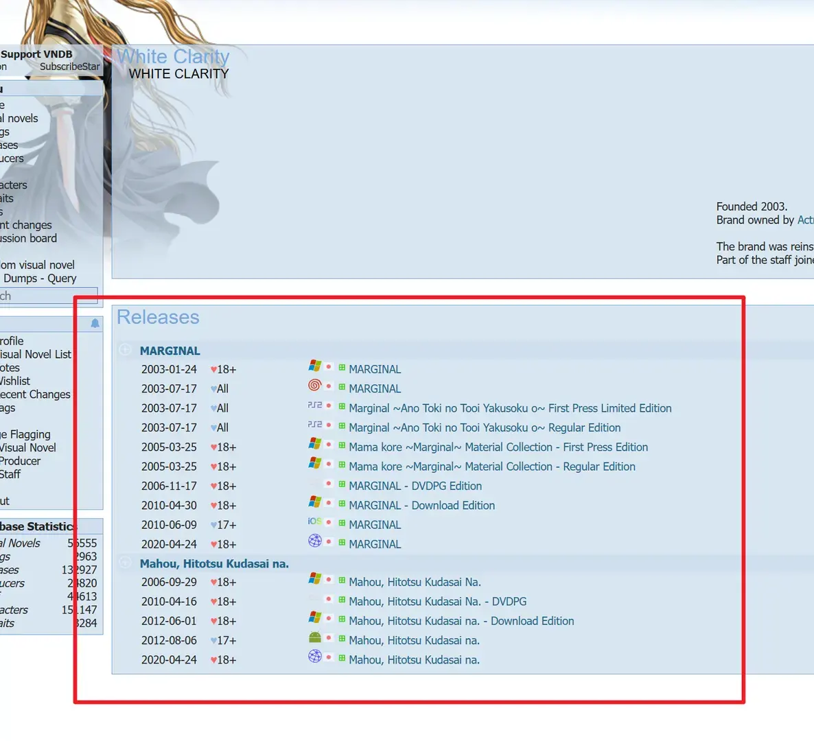Open Mama kore Material Collection Regular Edition

(491, 467)
